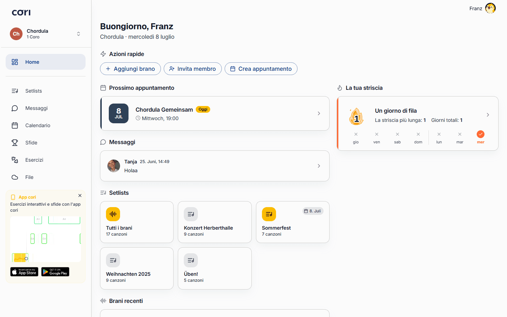This screenshot has width=507, height=317.
Task: Click the streak flame icon with 1
Action: pyautogui.click(x=356, y=116)
